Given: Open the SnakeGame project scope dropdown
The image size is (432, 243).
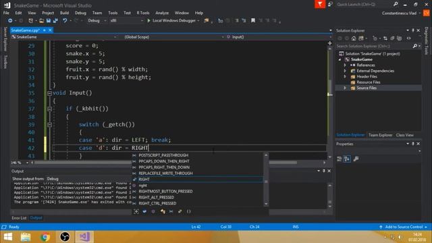Looking at the screenshot, I should coord(64,36).
